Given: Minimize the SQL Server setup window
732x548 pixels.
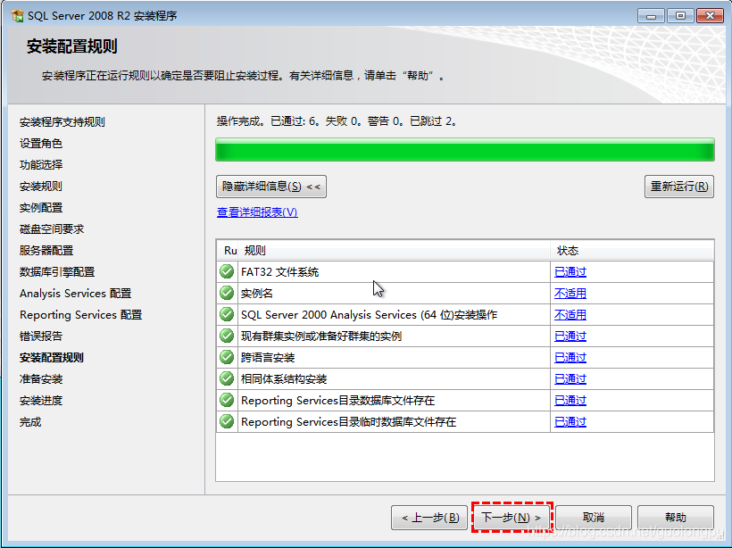Looking at the screenshot, I should (652, 16).
